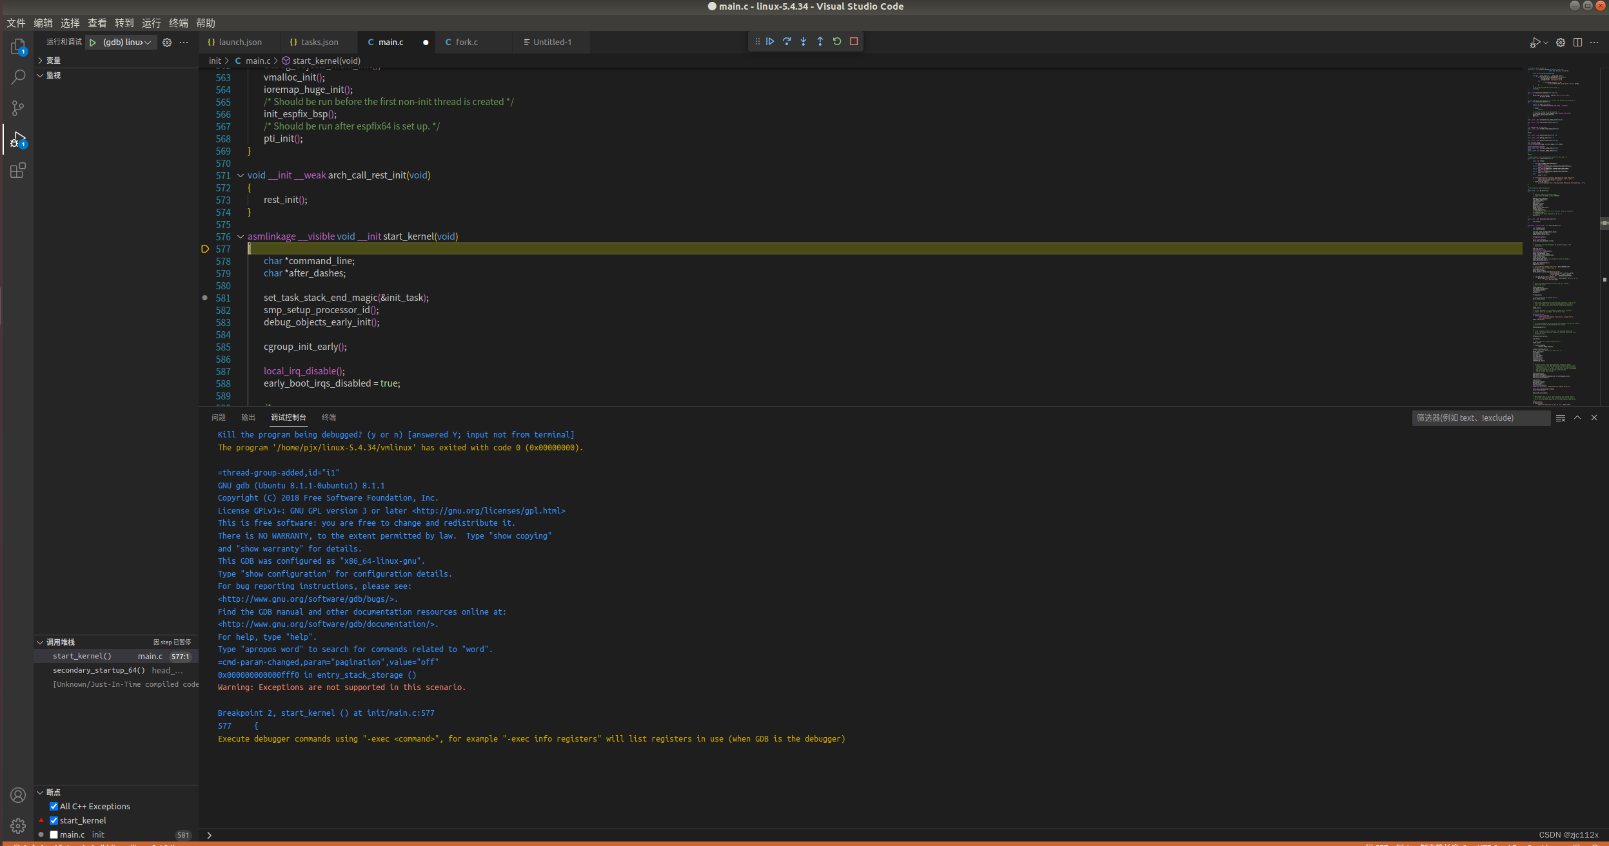Screen dimensions: 1609x846
Task: Click the run file icon in editor title
Action: (x=1534, y=43)
